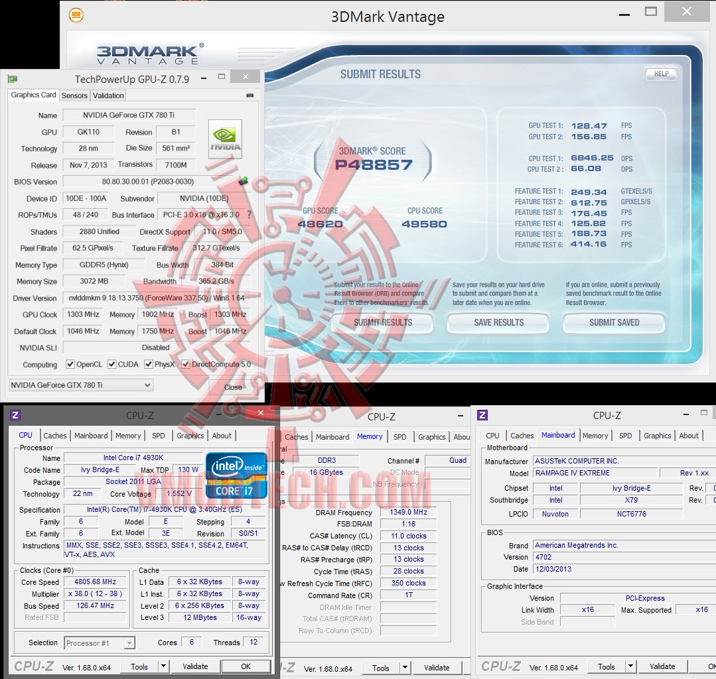Click the CPU score value 49580

[x=424, y=223]
